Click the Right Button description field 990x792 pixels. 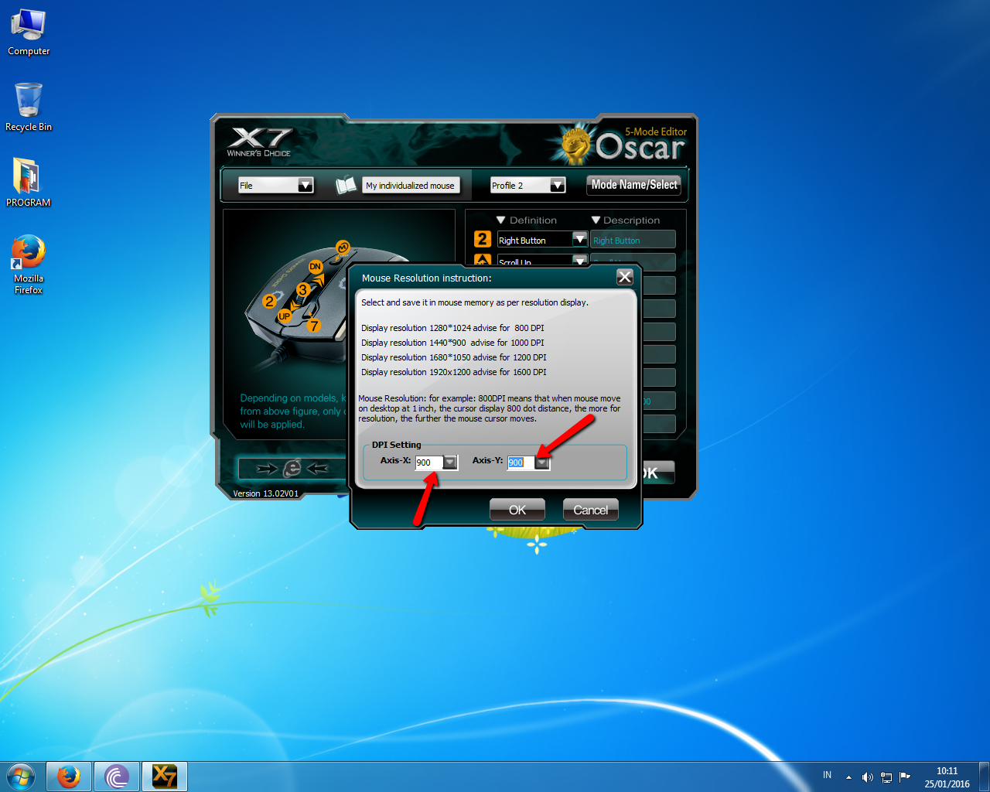coord(633,240)
